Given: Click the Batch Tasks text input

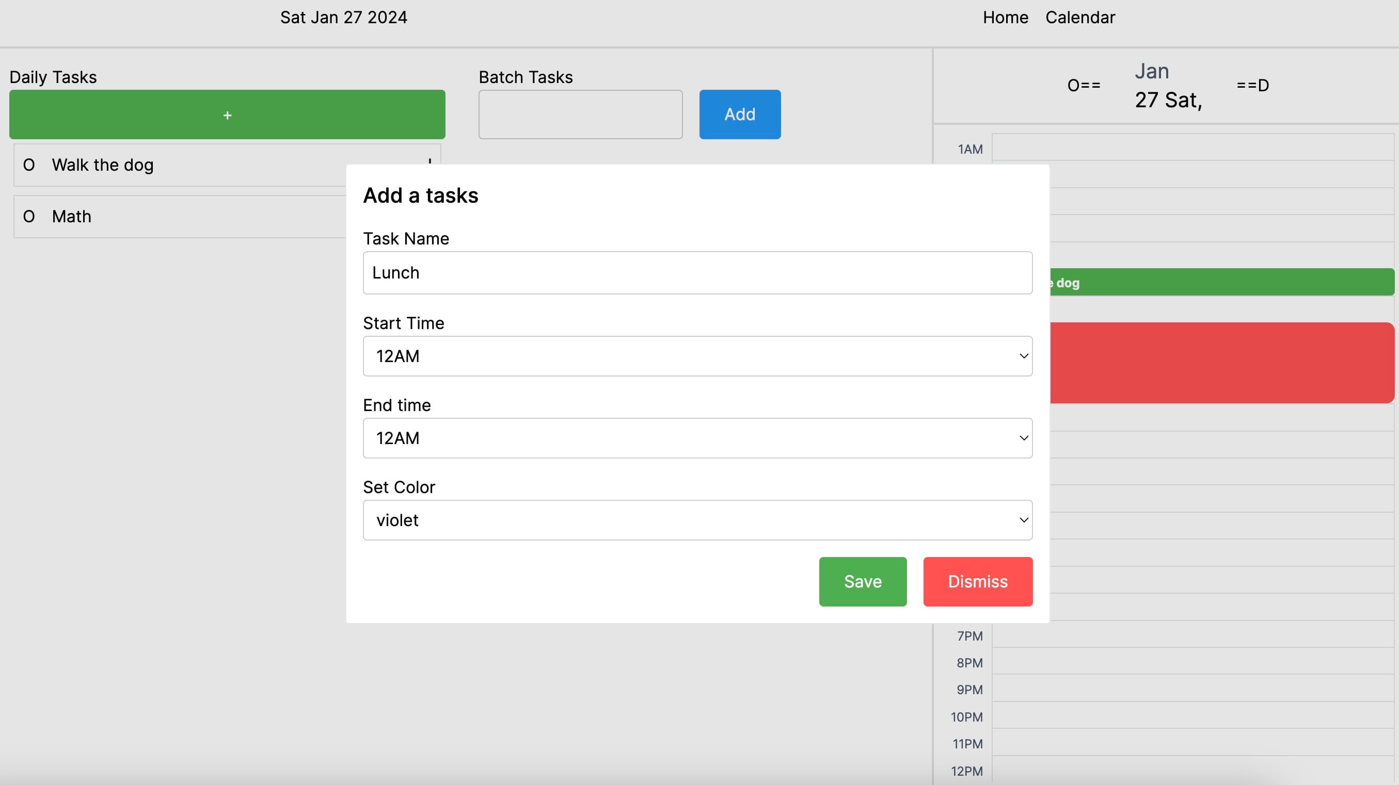Looking at the screenshot, I should click(580, 115).
